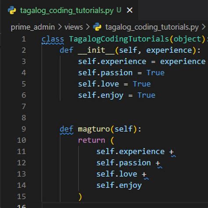This screenshot has height=208, width=208.
Task: Click 'self.love' on line 5
Action: pos(98,84)
